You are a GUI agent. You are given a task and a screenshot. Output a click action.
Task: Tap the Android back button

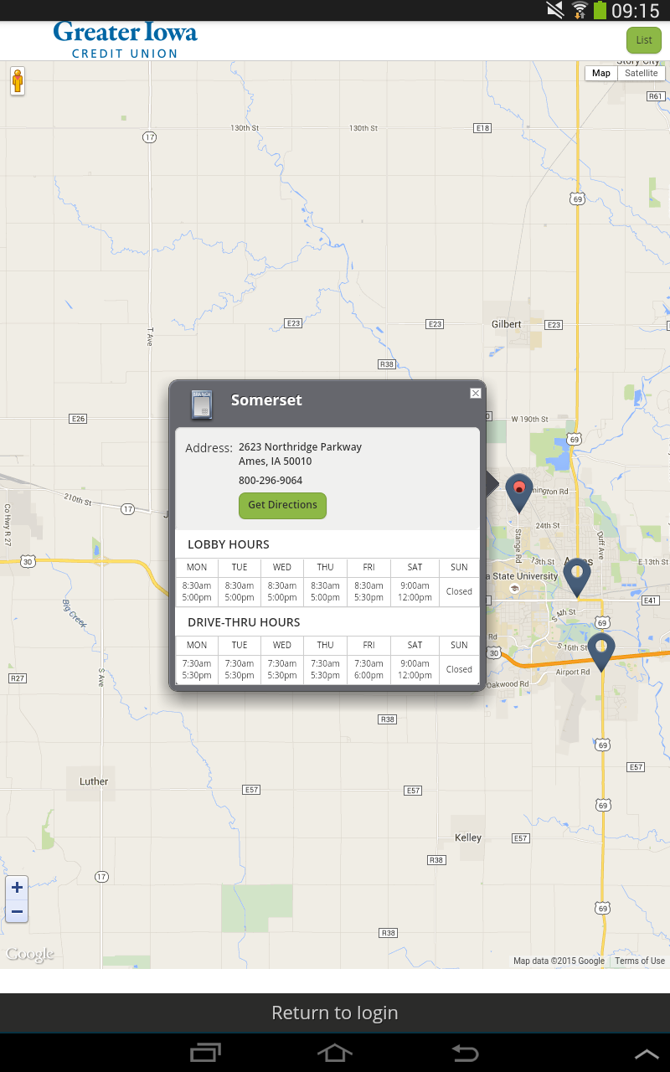point(465,1053)
